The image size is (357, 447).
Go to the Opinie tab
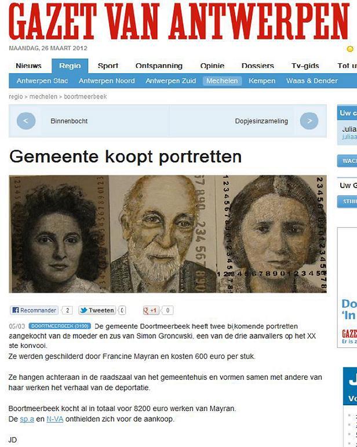(212, 66)
